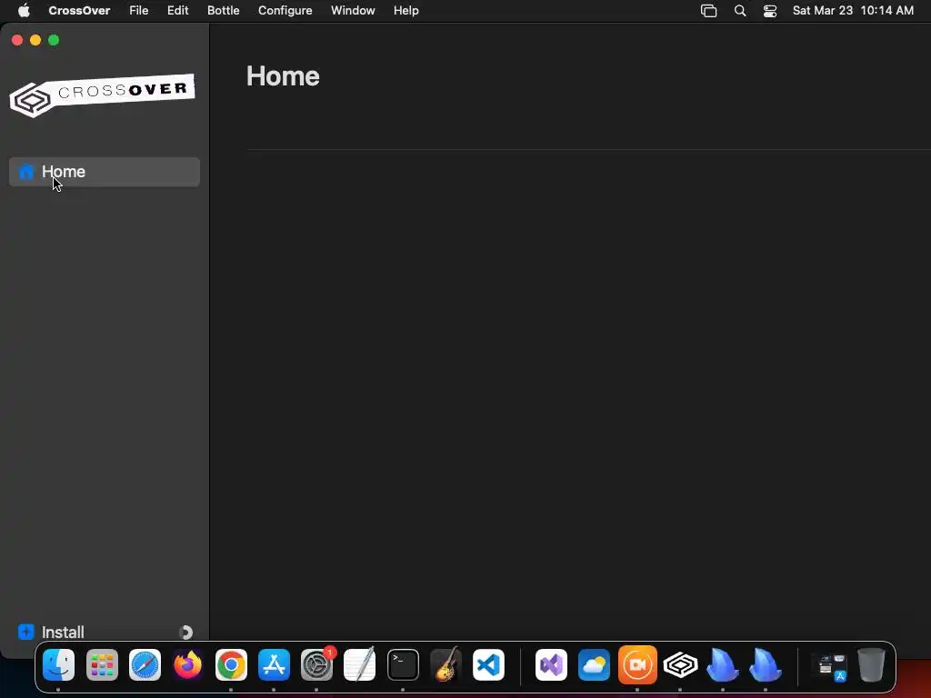Viewport: 931px width, 698px height.
Task: Open the Configure menu
Action: 285,10
